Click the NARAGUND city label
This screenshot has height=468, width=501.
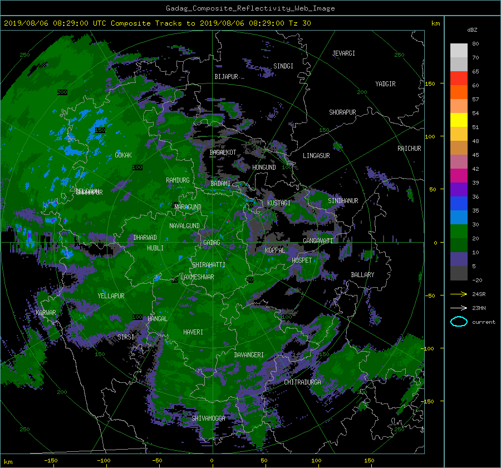click(188, 207)
